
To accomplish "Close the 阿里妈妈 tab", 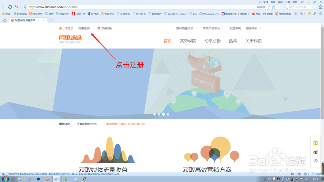I will 44,20.
